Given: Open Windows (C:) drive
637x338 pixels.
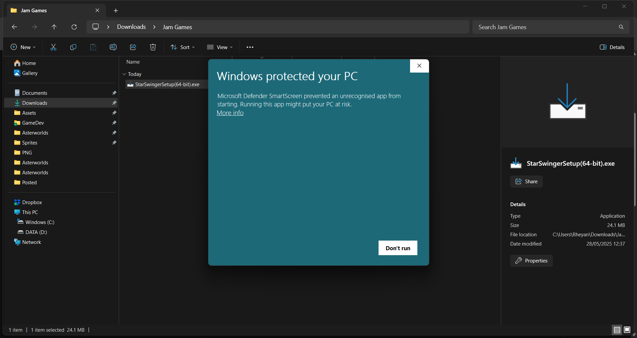Looking at the screenshot, I should [x=40, y=222].
